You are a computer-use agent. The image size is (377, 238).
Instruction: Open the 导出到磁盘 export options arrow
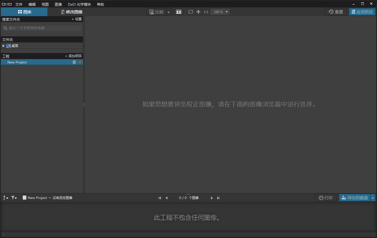(x=373, y=198)
